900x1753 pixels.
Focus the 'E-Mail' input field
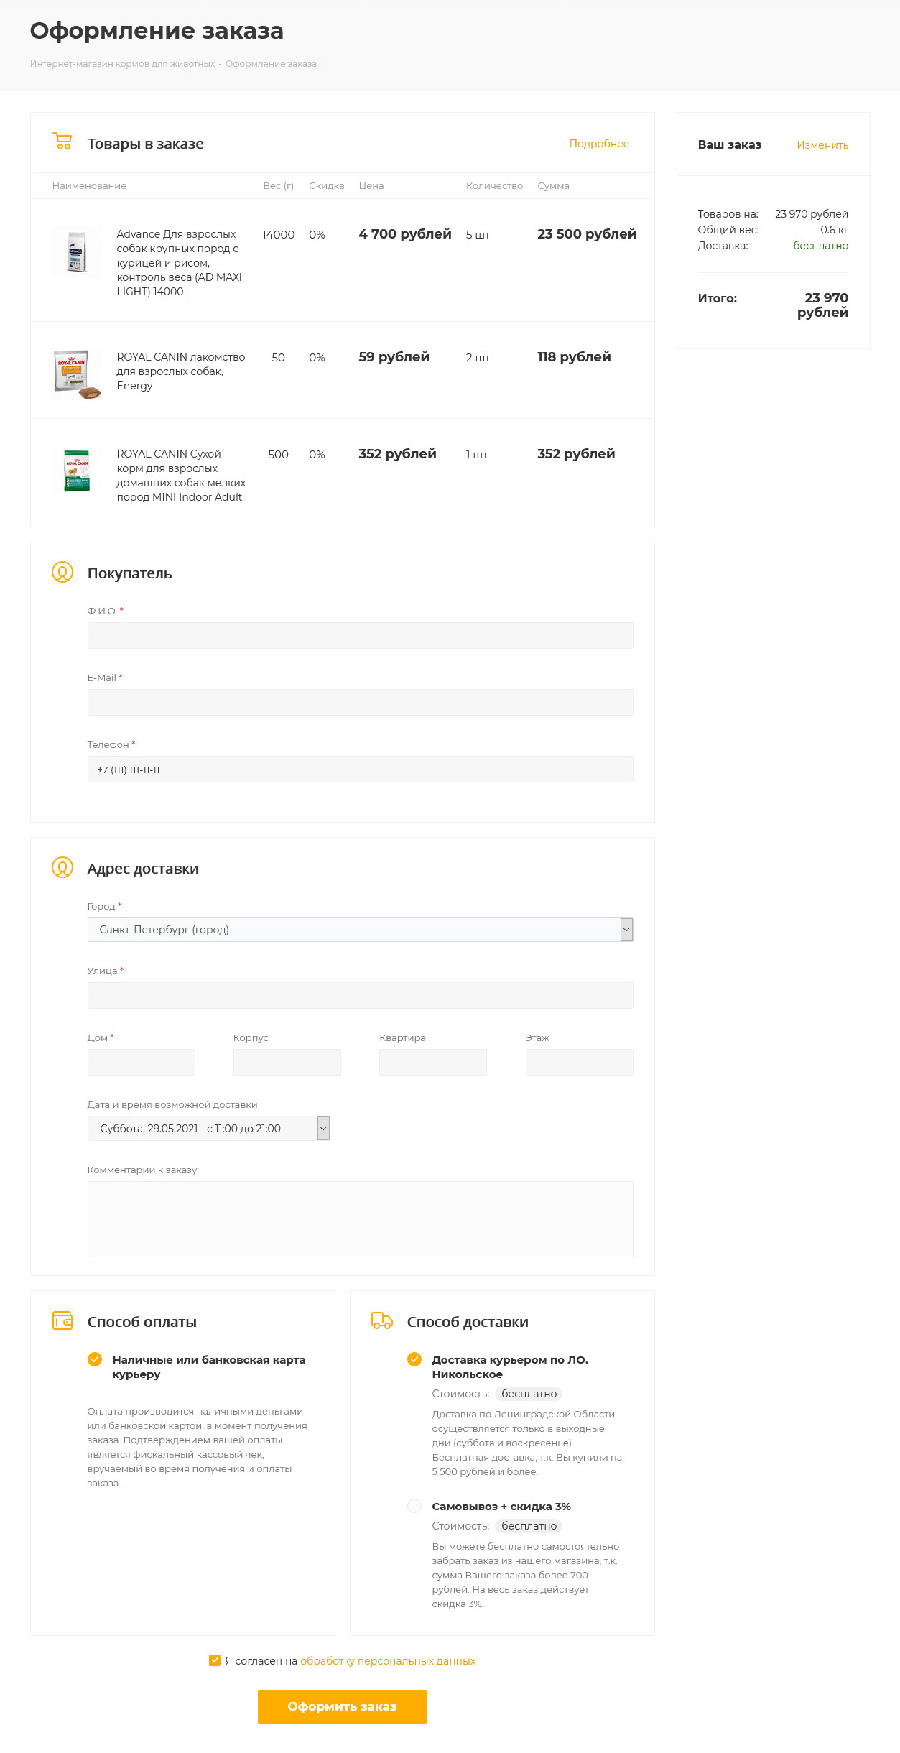[x=360, y=702]
